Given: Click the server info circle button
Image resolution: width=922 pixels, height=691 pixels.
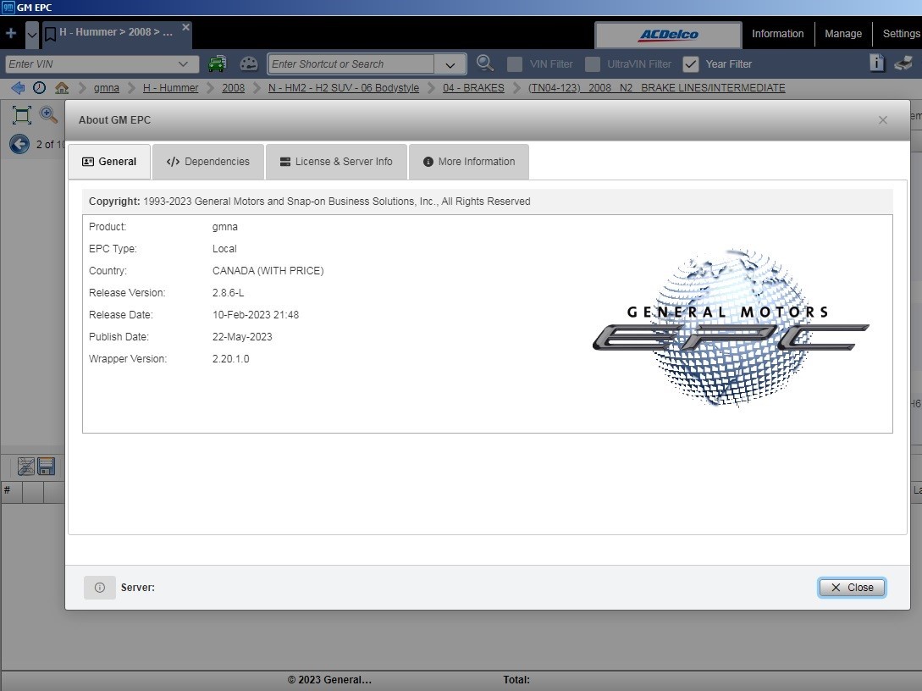Looking at the screenshot, I should pyautogui.click(x=99, y=588).
